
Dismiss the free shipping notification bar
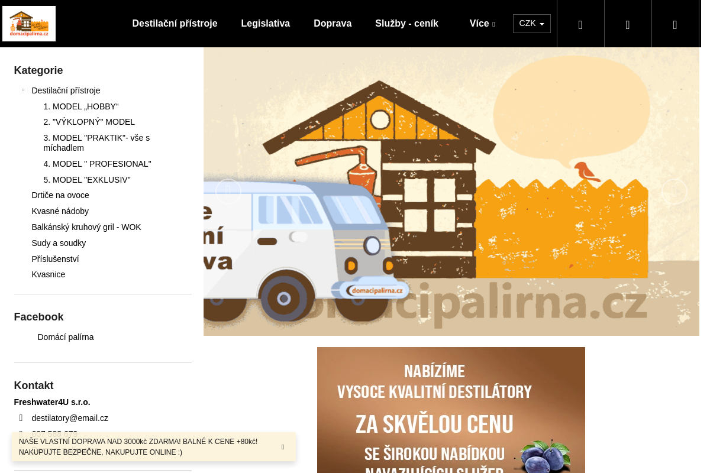283,447
